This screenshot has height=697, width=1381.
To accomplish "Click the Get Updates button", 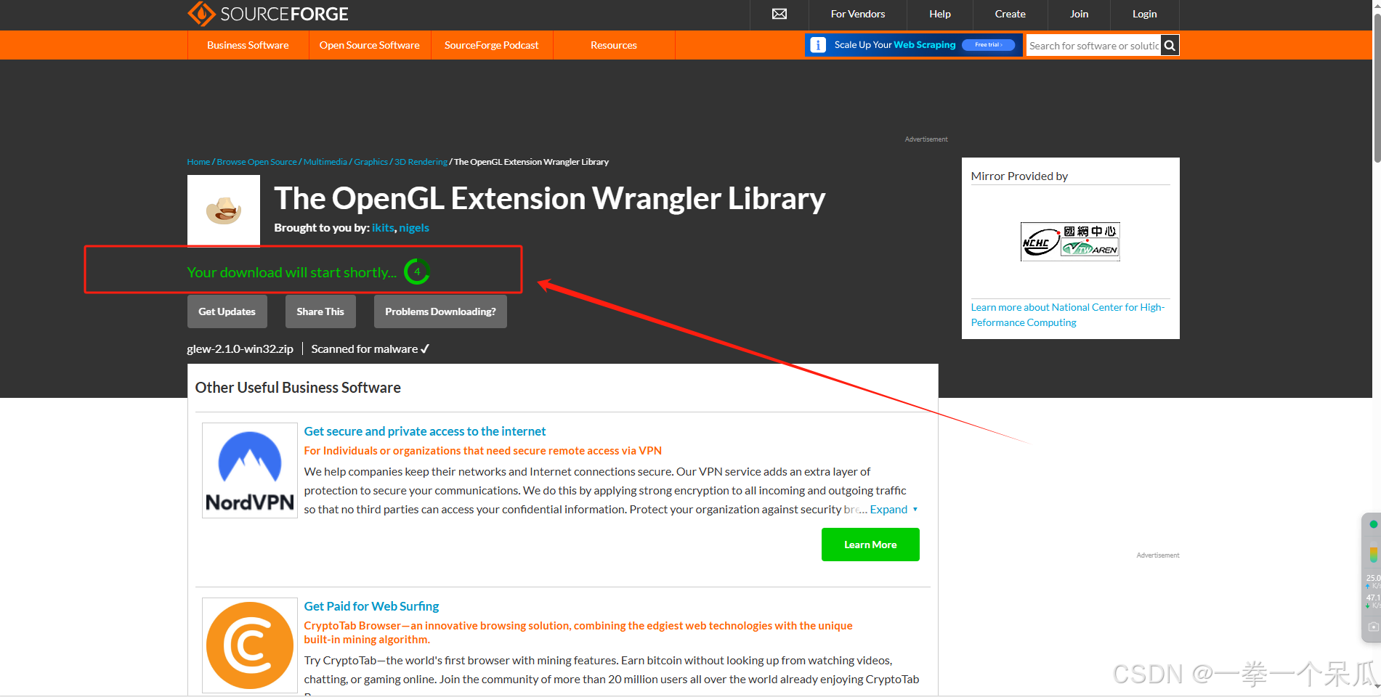I will pyautogui.click(x=227, y=311).
